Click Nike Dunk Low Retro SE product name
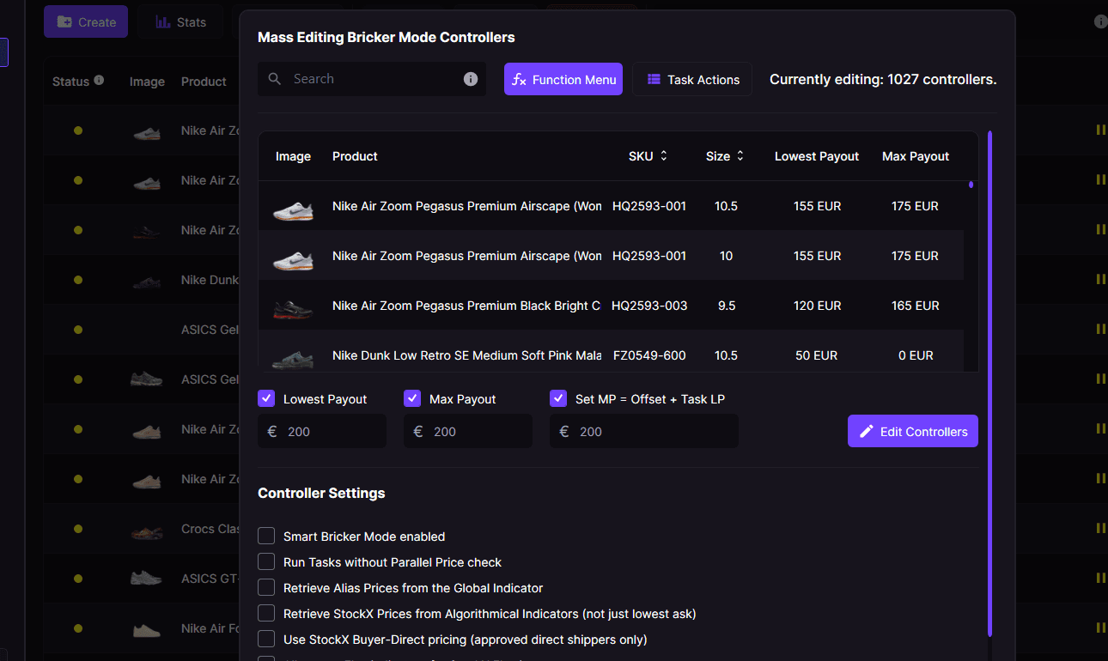 tap(466, 355)
